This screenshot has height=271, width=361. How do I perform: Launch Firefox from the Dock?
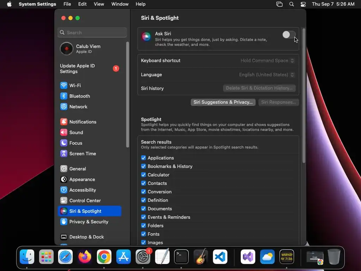pos(85,257)
